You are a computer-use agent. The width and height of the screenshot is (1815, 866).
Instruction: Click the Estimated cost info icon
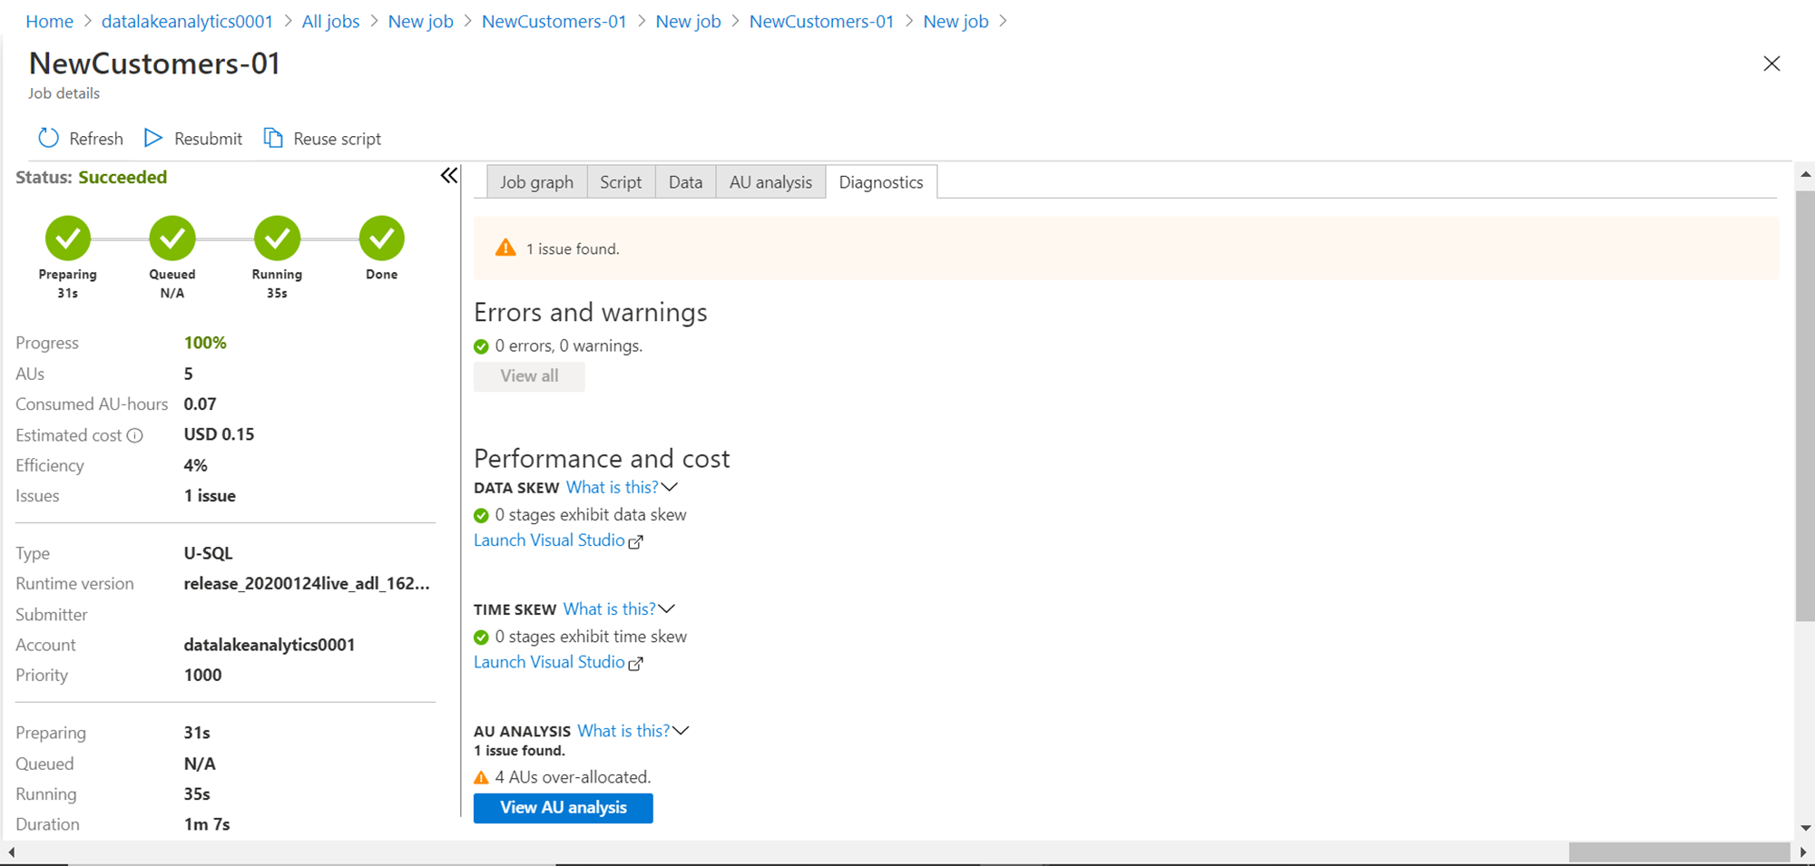135,435
